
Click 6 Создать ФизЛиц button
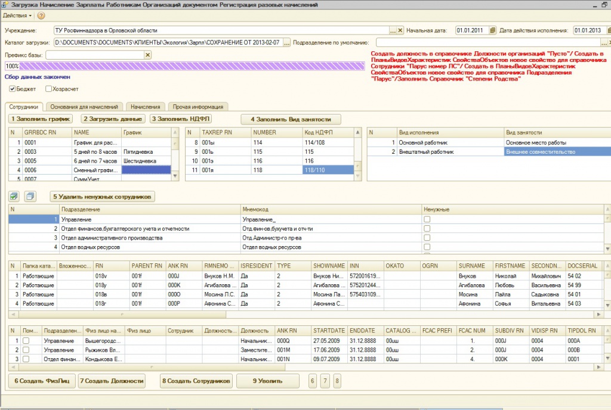[x=42, y=381]
